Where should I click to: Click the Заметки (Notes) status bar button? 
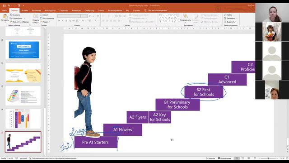tap(210, 158)
